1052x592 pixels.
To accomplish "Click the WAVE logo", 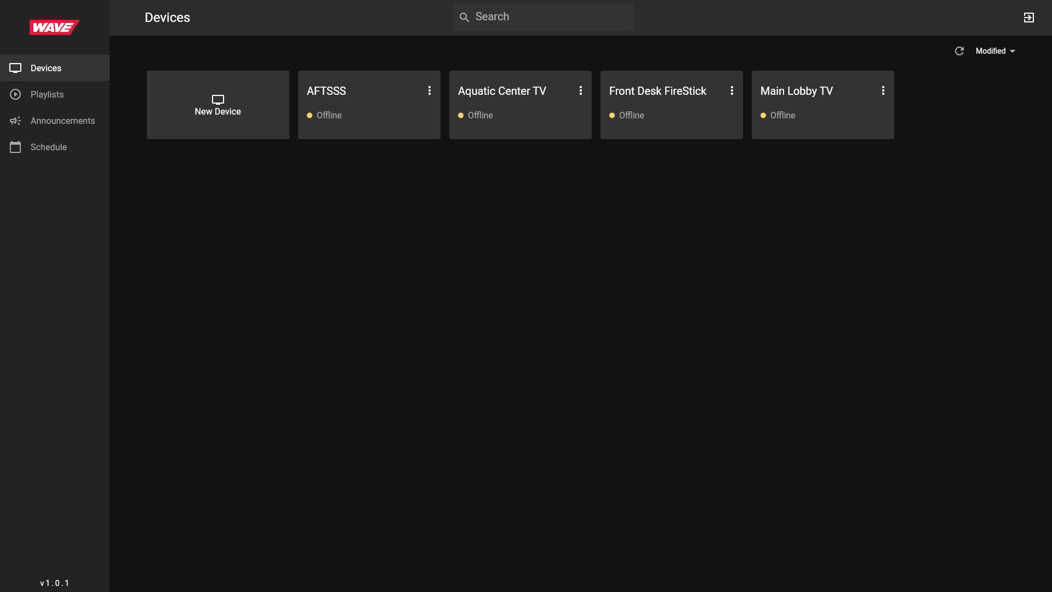I will coord(54,27).
